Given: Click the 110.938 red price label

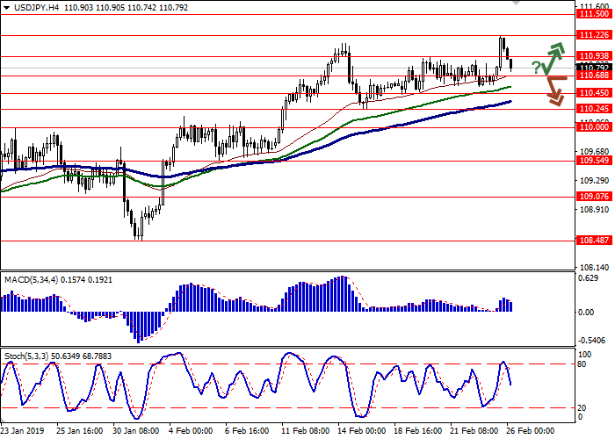Looking at the screenshot, I should [595, 56].
